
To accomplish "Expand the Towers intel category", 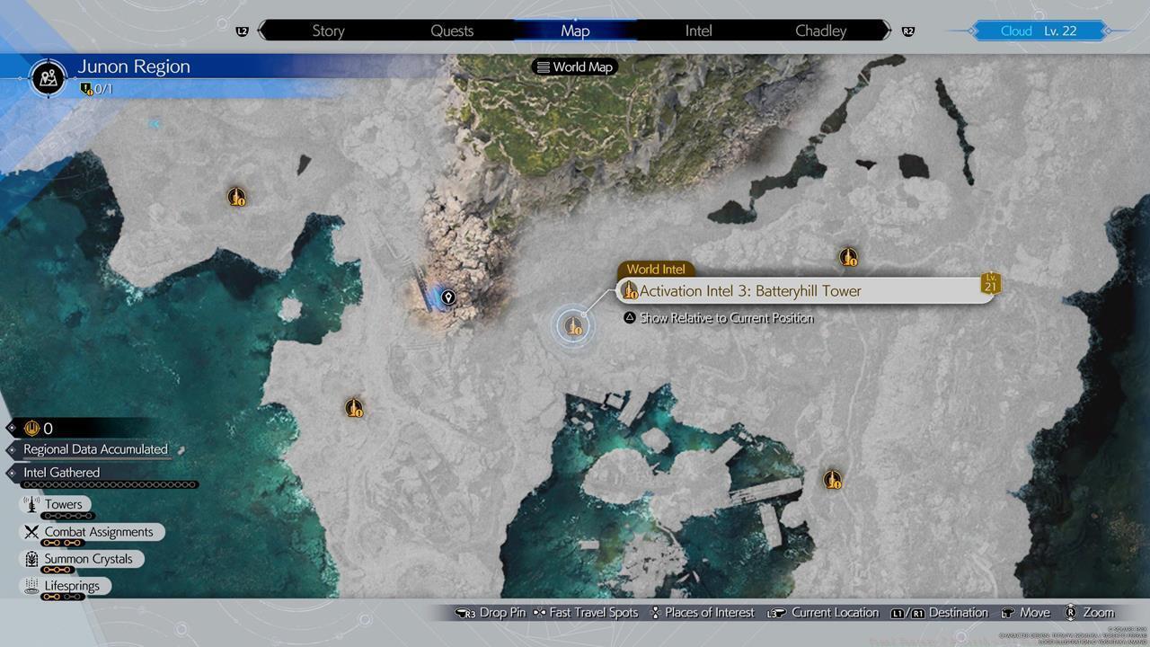I will pyautogui.click(x=63, y=505).
